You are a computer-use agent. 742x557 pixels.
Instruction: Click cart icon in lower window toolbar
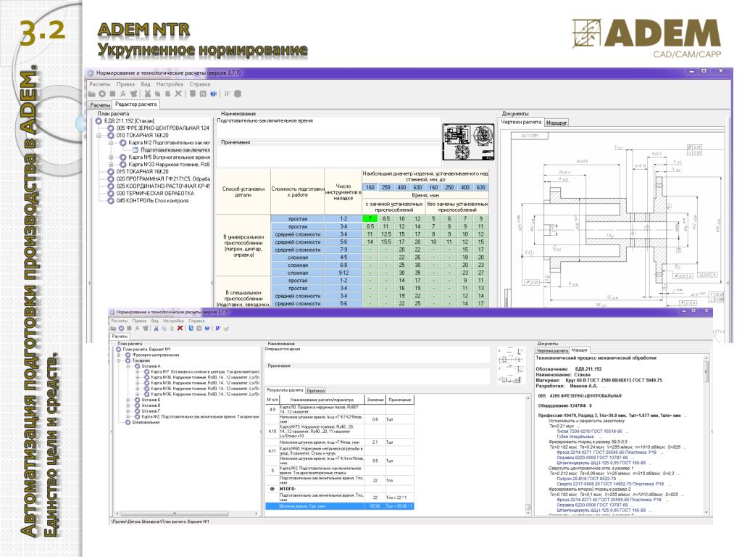pos(145,329)
